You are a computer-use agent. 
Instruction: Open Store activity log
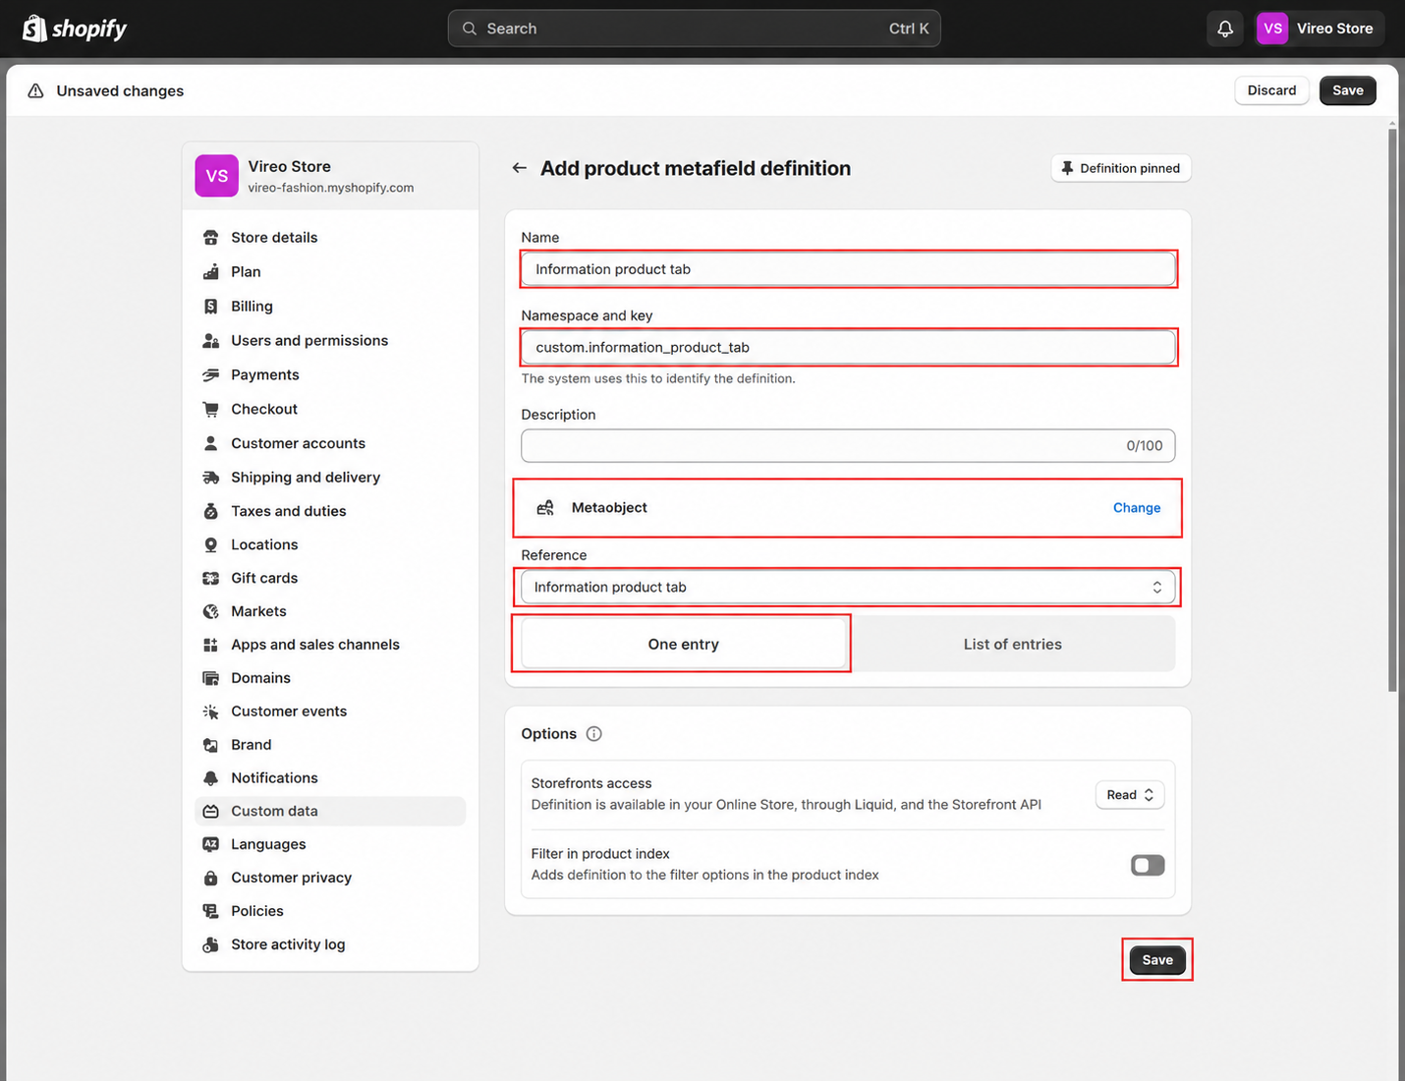330,945
